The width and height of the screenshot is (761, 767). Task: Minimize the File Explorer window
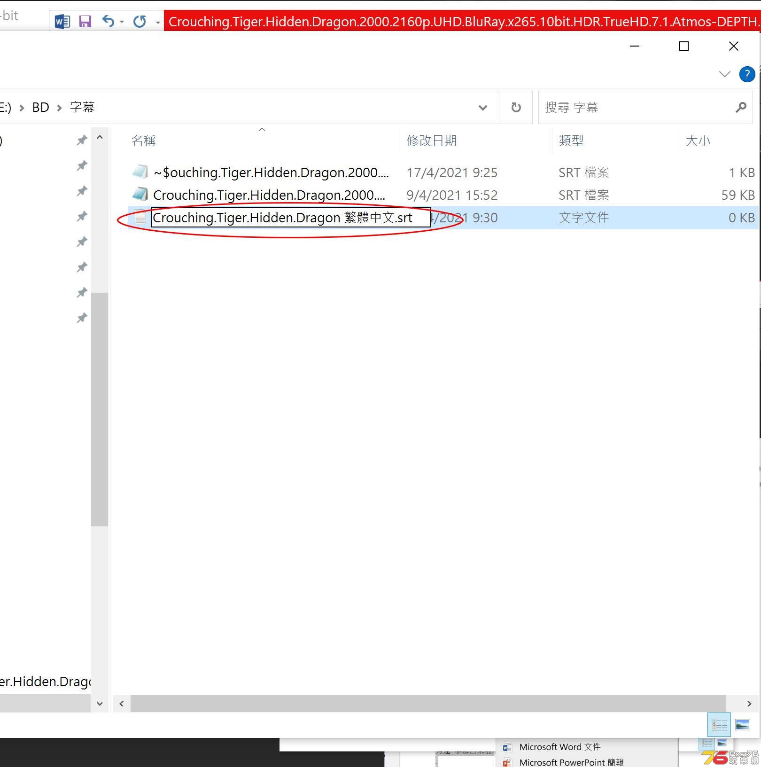635,46
